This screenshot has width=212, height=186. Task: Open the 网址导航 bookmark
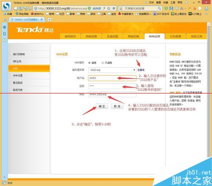tap(22, 14)
